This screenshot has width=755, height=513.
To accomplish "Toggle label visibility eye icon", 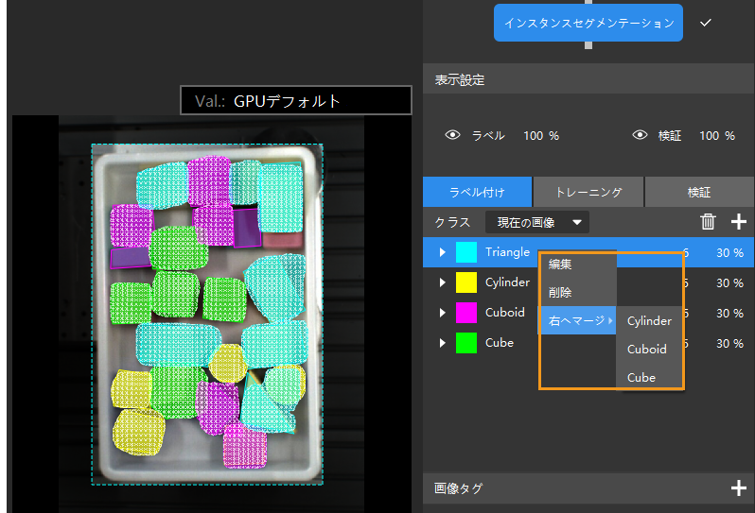I will 452,135.
